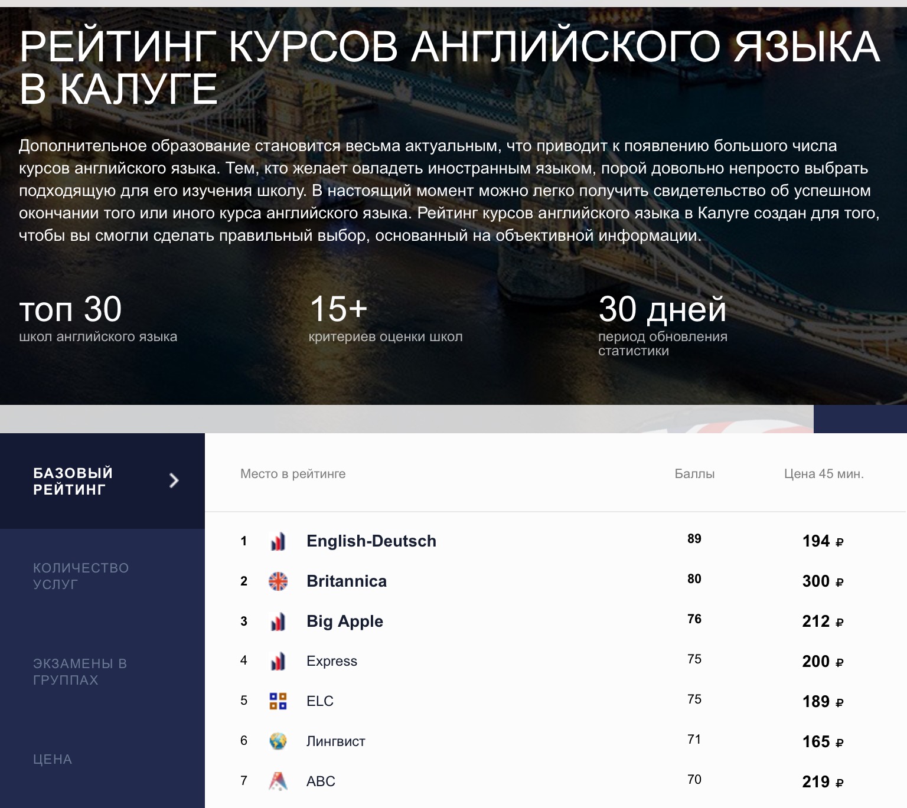907x808 pixels.
Task: Open the English-Deutsch school link
Action: (371, 541)
